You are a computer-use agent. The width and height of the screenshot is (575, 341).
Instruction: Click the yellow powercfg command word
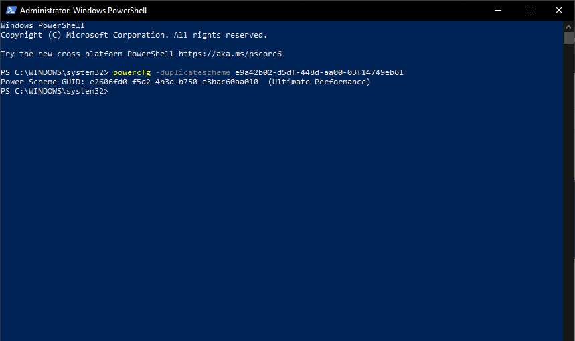tap(132, 72)
